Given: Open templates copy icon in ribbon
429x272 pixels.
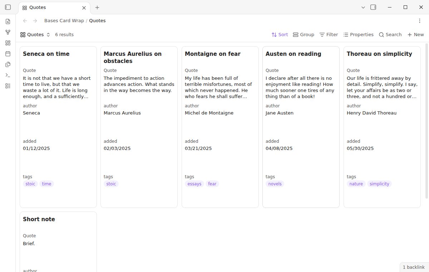Looking at the screenshot, I should (8, 64).
